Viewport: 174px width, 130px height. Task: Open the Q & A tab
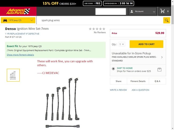pyautogui.click(x=157, y=81)
